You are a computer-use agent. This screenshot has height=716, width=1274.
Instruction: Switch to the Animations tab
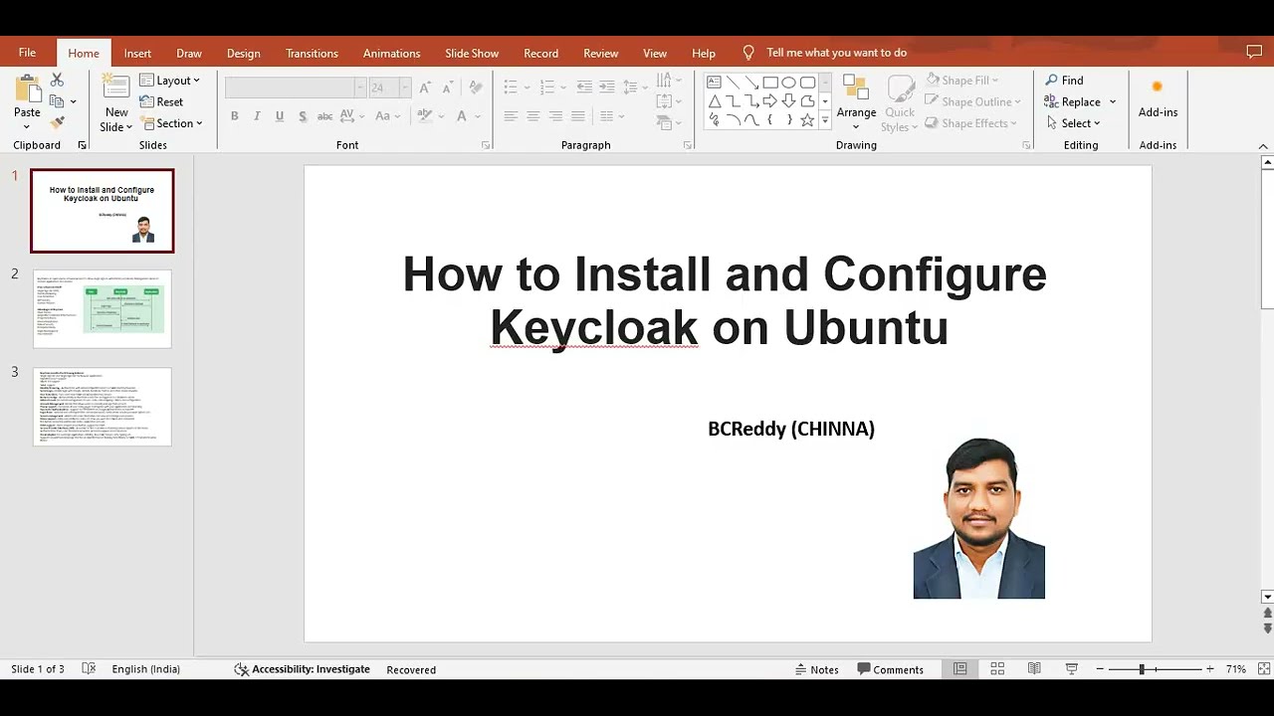[x=391, y=54]
